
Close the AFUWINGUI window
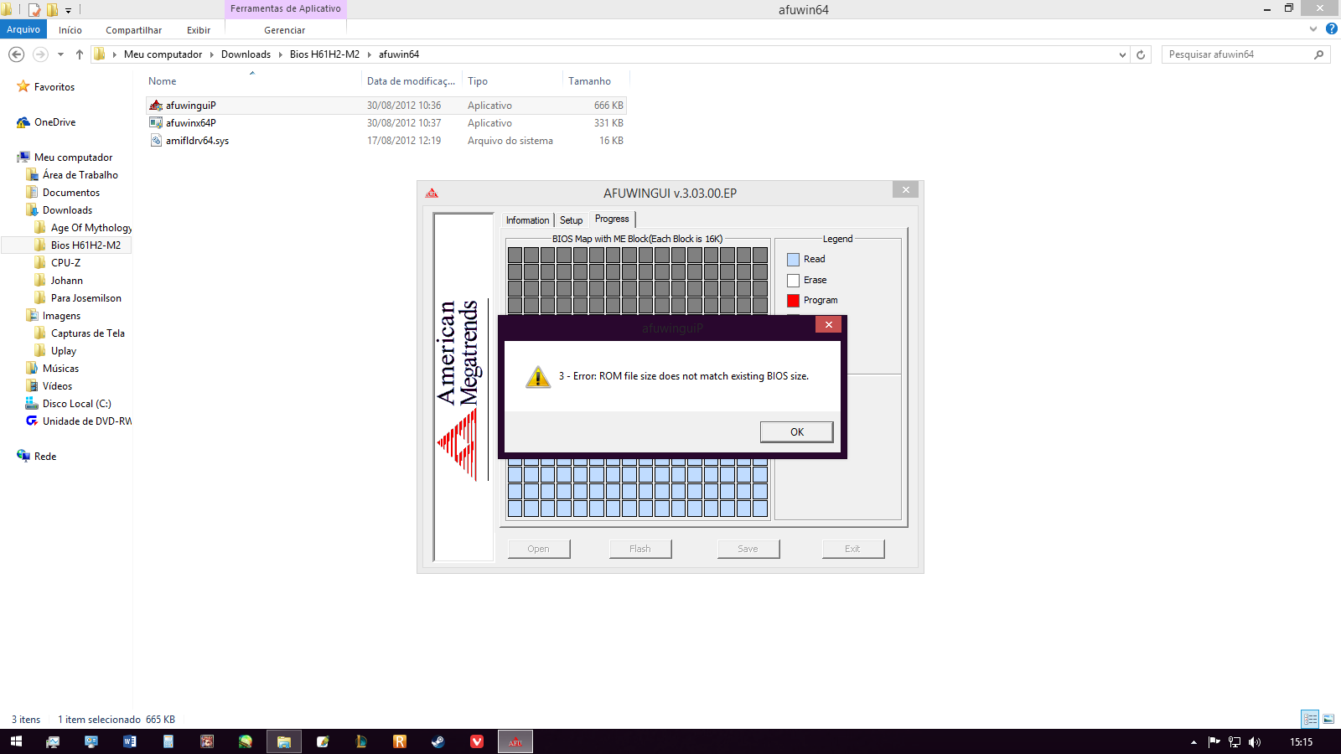pyautogui.click(x=905, y=190)
